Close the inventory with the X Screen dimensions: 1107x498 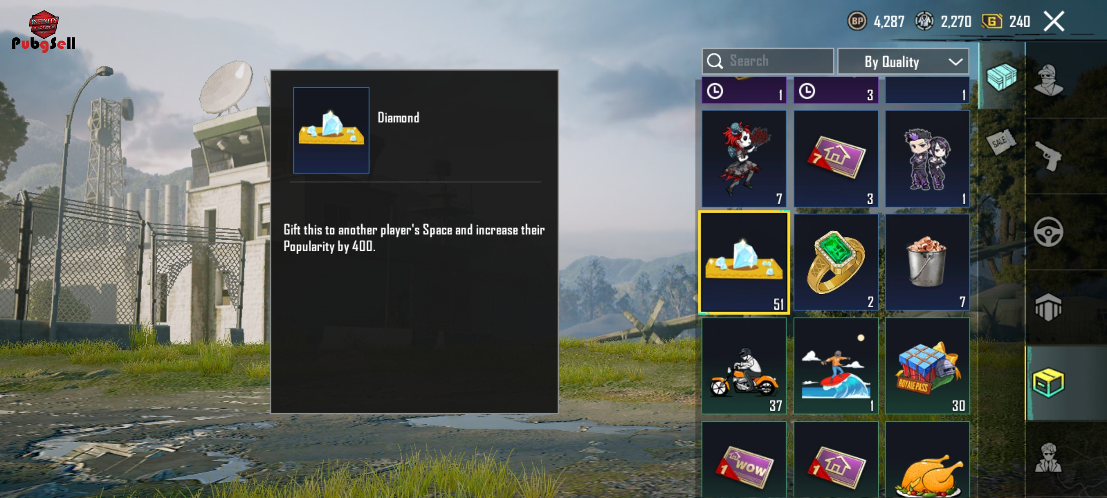pos(1054,21)
